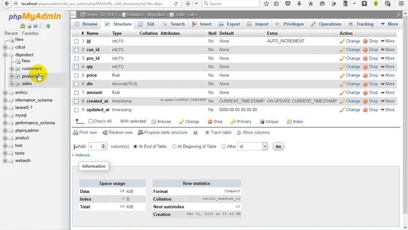Tick the checkbox for the id column
Viewport: 408px width, 230px height.
[76, 41]
